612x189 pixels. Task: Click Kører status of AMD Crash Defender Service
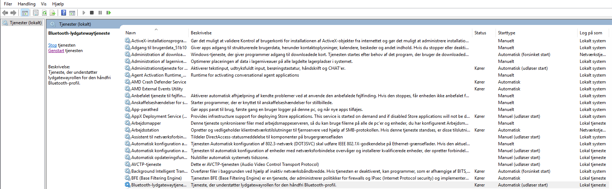[479, 82]
